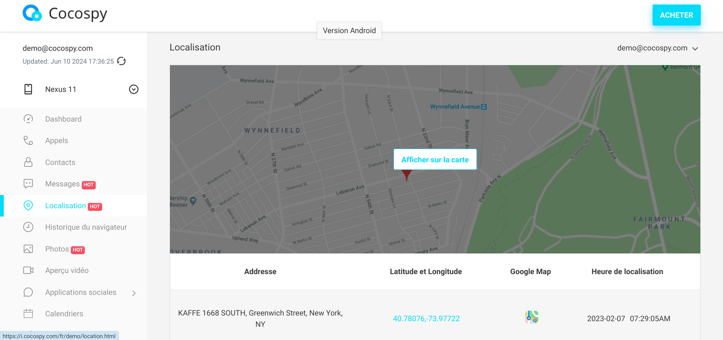Click the red map pin marker
This screenshot has height=340, width=723.
click(407, 175)
